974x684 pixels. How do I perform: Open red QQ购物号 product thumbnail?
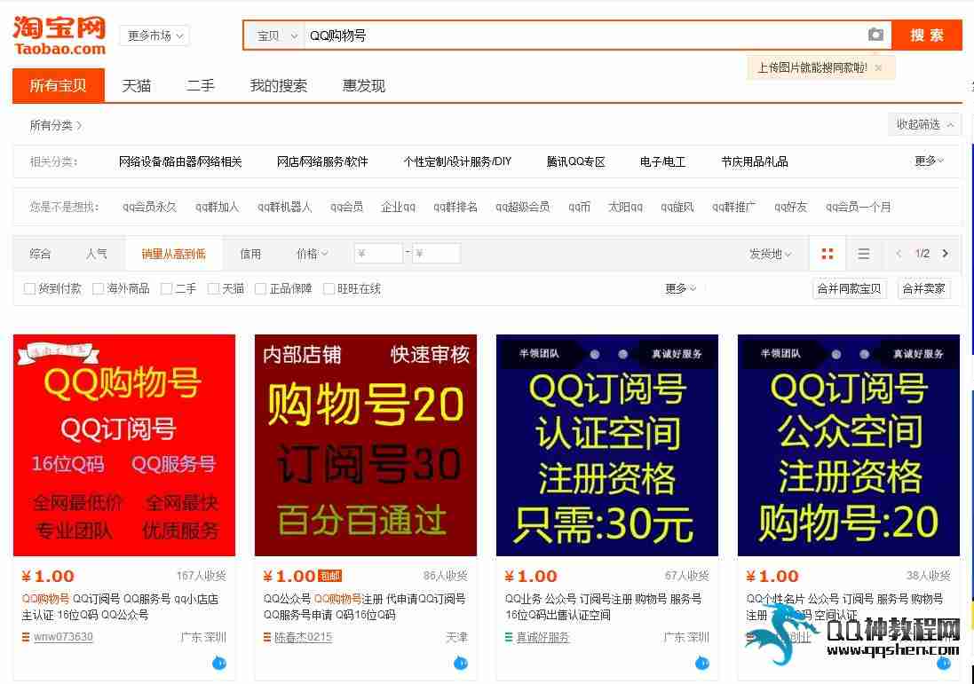(x=124, y=445)
